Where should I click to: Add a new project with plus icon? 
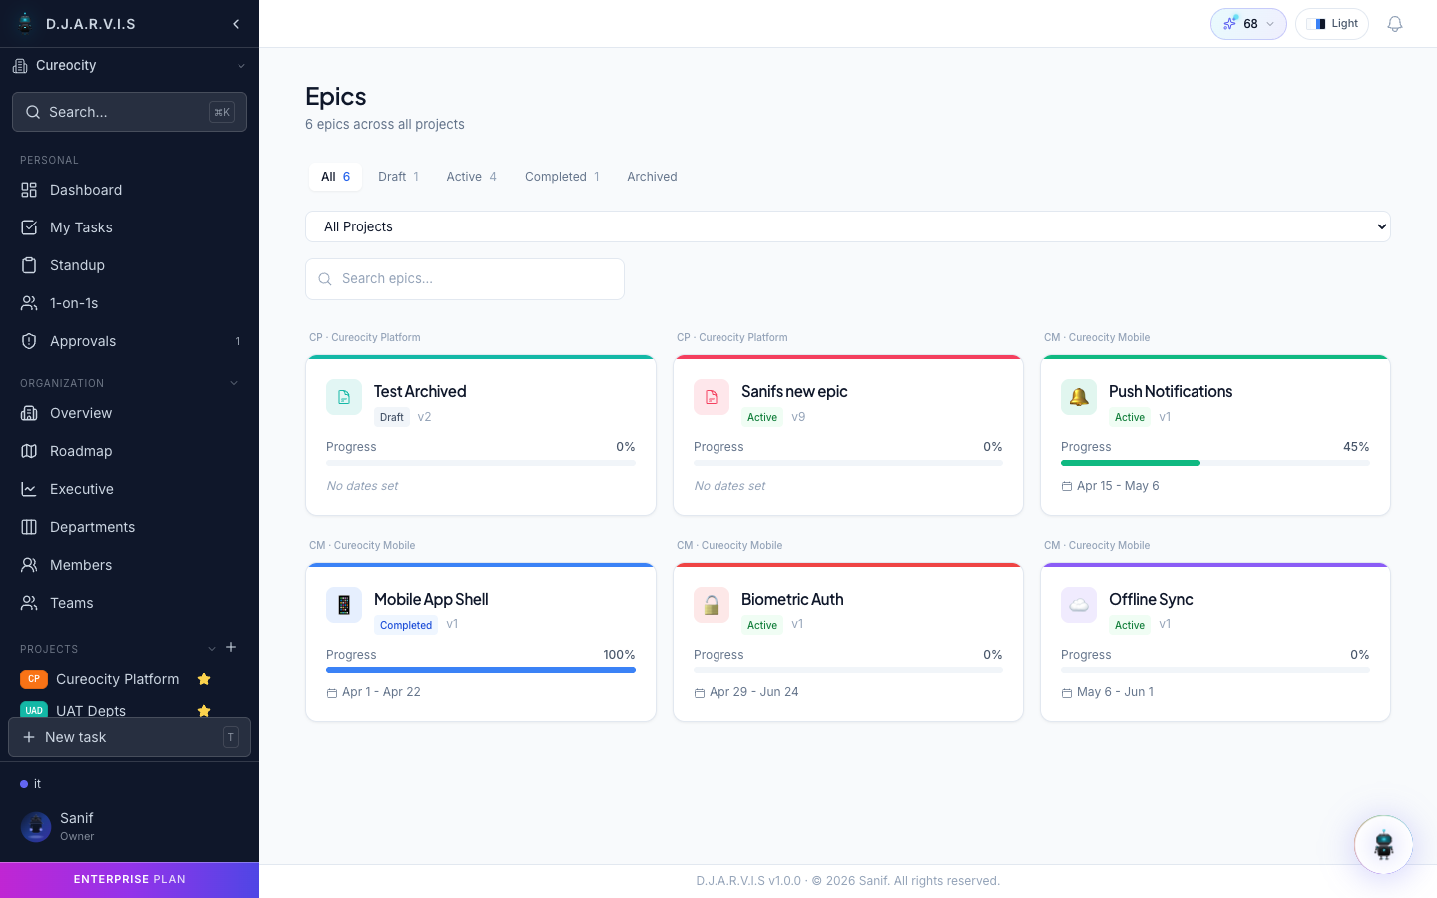231,647
